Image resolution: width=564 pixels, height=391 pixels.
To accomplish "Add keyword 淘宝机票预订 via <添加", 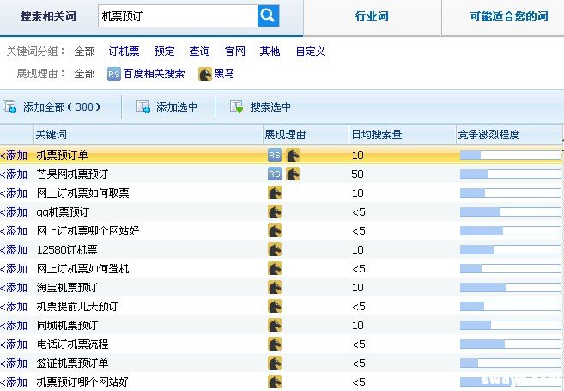I will [x=14, y=288].
